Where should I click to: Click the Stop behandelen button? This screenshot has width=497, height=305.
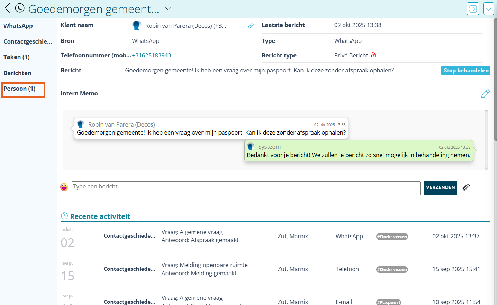coord(466,70)
